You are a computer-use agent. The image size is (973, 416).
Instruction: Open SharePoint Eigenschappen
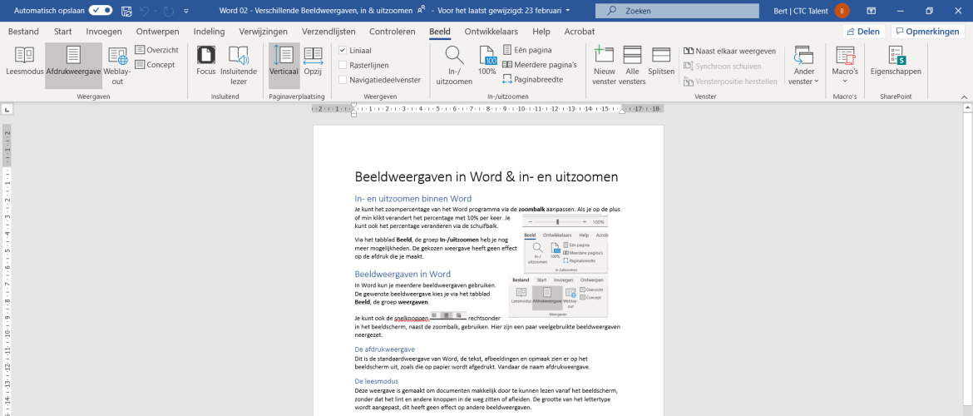(896, 61)
